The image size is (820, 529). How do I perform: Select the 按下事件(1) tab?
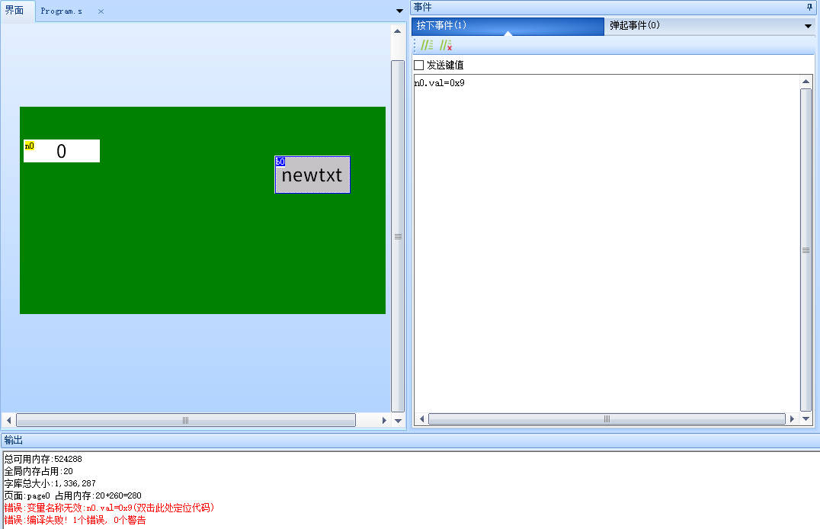(x=442, y=25)
